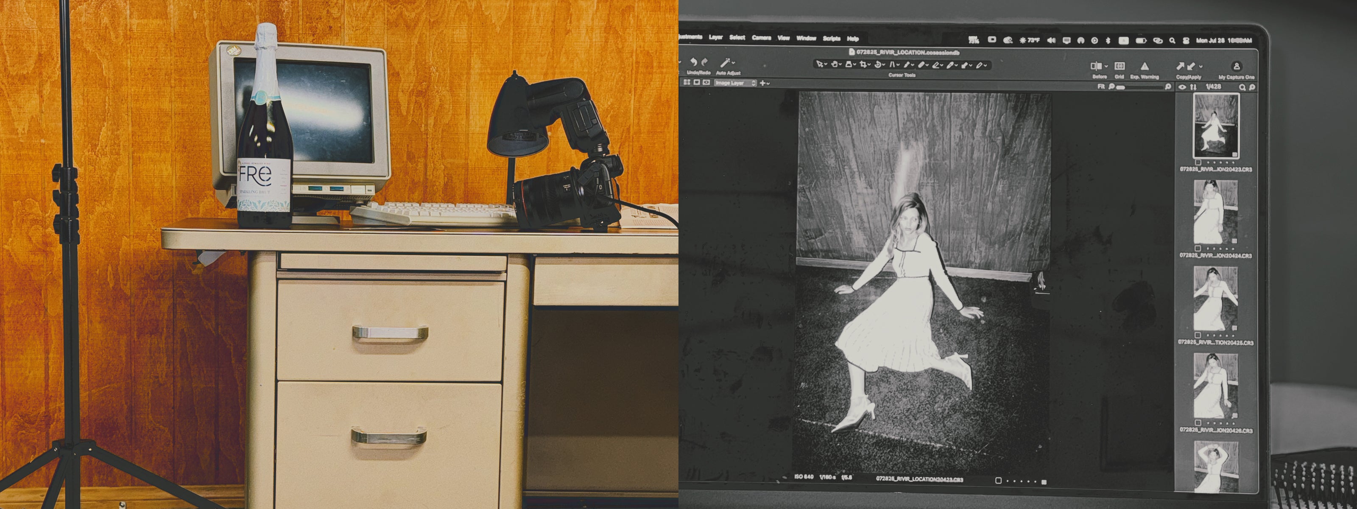Click the Fit zoom button
The height and width of the screenshot is (509, 1357).
[1101, 87]
